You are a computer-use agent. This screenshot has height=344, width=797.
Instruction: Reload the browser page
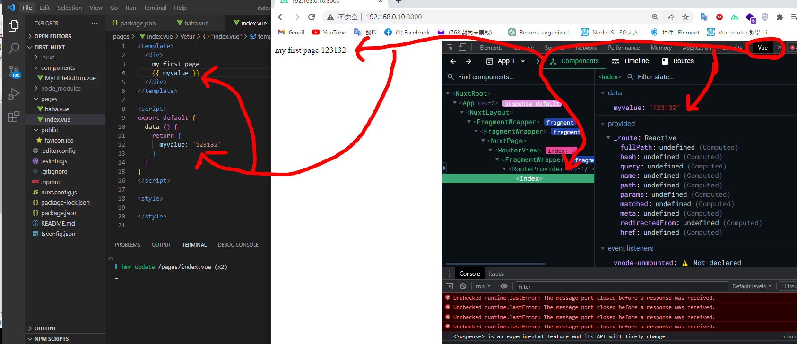point(312,17)
